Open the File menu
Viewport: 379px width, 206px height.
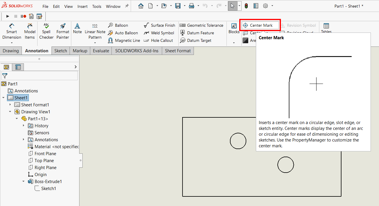45,6
